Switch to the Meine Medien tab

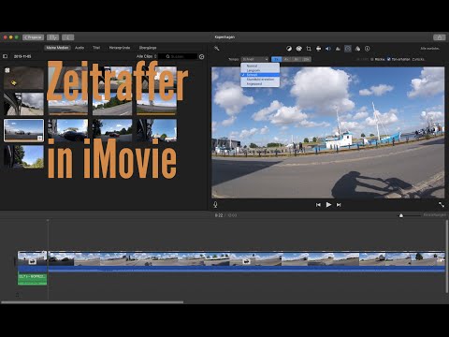click(57, 48)
